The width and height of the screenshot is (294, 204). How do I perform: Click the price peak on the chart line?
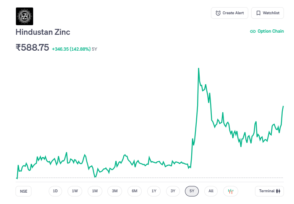[x=198, y=68]
